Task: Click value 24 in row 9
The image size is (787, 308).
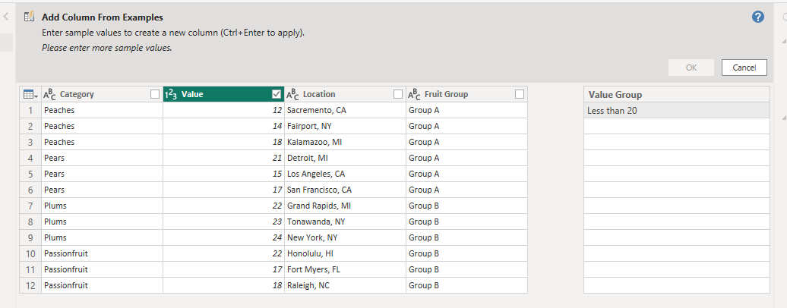Action: tap(223, 237)
